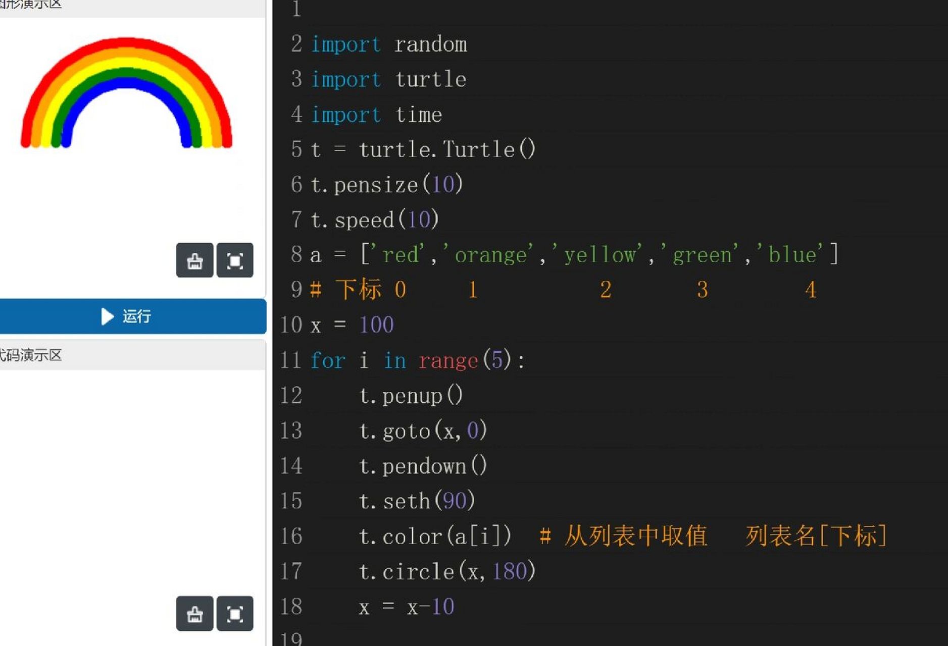Clear the graphics demo area output
The width and height of the screenshot is (948, 646).
[194, 260]
